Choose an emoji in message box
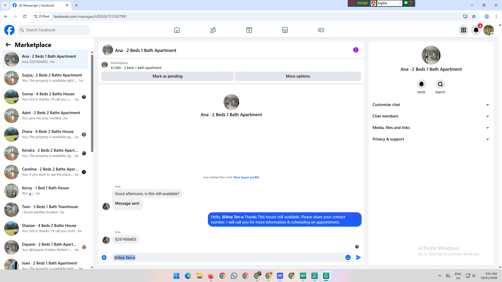This screenshot has width=502, height=282. click(x=348, y=257)
